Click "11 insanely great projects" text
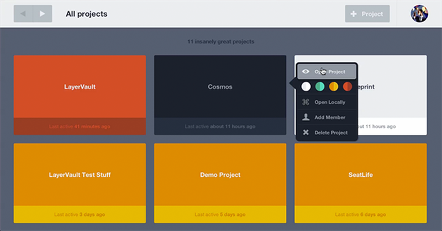Screen dimensions: 442x231 pyautogui.click(x=220, y=41)
